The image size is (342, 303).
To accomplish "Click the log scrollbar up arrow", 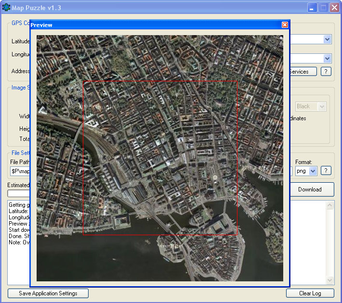I will pyautogui.click(x=329, y=205).
